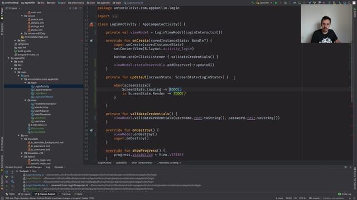
Task: Expand the drawable-v24 folder
Action: click(22, 153)
